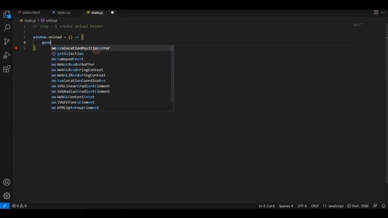Click the feedback icon in status bar

click(375, 206)
